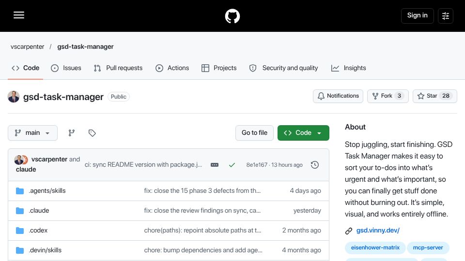Click Go to file button
Viewport: 465px width, 261px height.
pyautogui.click(x=254, y=133)
